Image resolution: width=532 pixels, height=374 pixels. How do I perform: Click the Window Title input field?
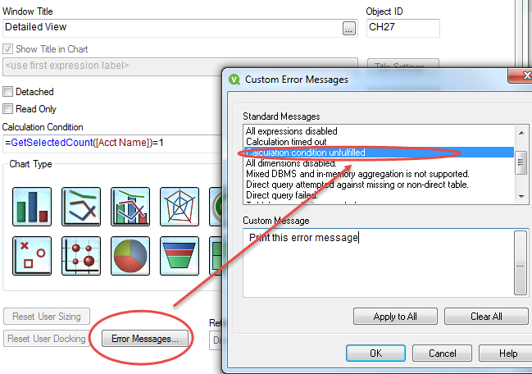[x=172, y=28]
